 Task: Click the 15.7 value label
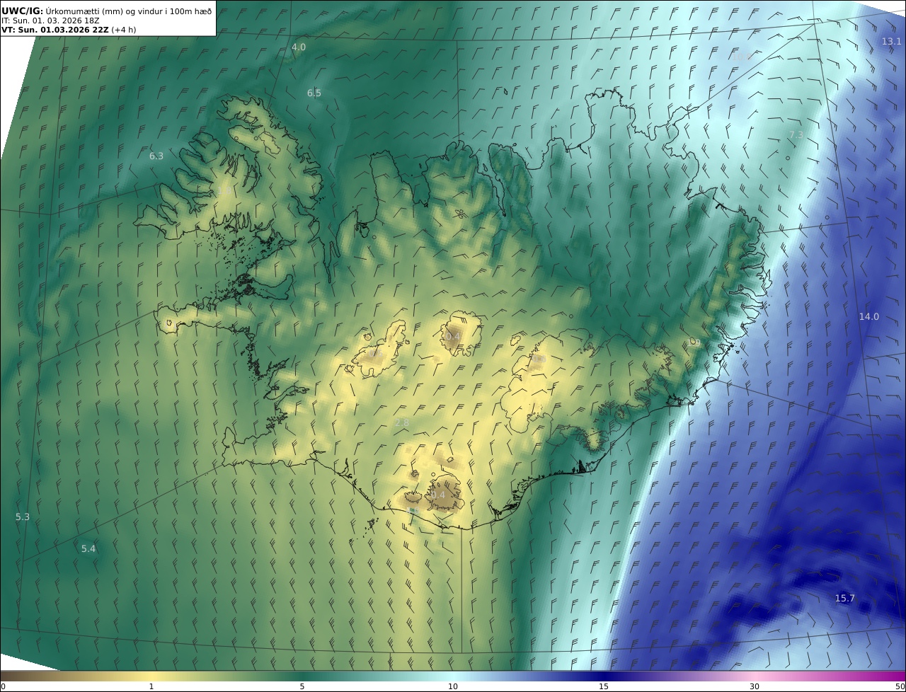(844, 599)
